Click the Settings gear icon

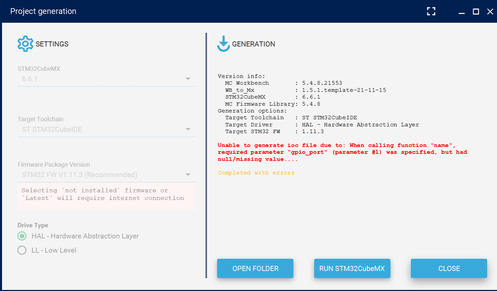[x=25, y=44]
